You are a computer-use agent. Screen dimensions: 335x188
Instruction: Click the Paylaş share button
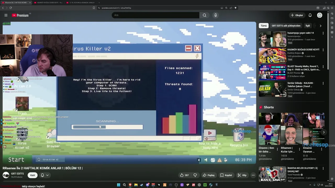209,175
